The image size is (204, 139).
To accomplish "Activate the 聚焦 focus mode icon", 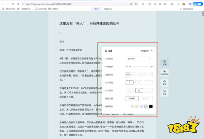I will click(164, 82).
